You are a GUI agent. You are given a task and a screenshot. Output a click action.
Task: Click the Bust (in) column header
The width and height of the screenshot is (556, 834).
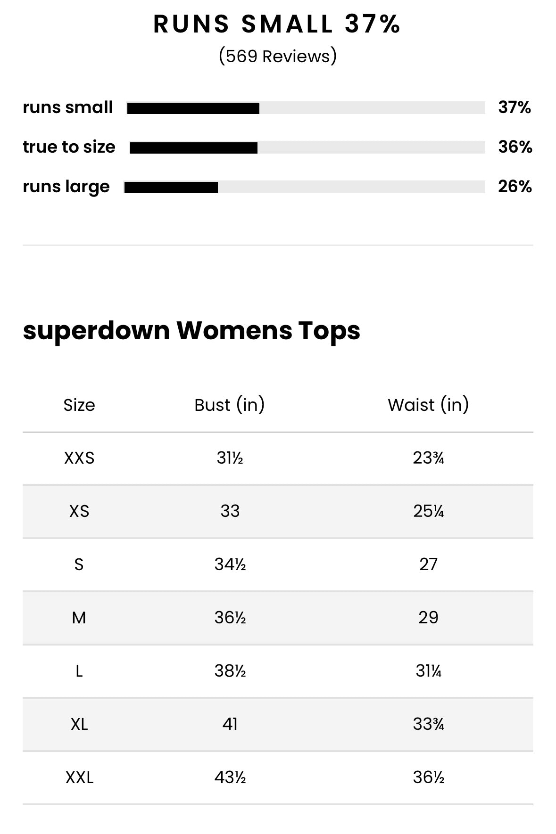click(x=230, y=405)
